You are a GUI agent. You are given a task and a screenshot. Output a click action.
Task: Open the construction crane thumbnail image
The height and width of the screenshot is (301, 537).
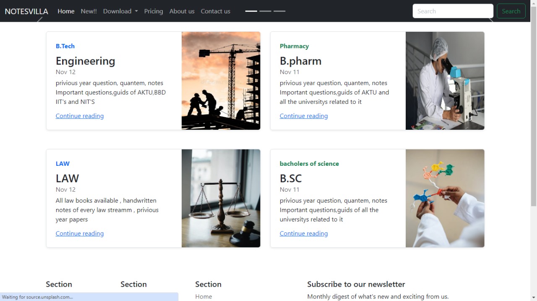[221, 81]
